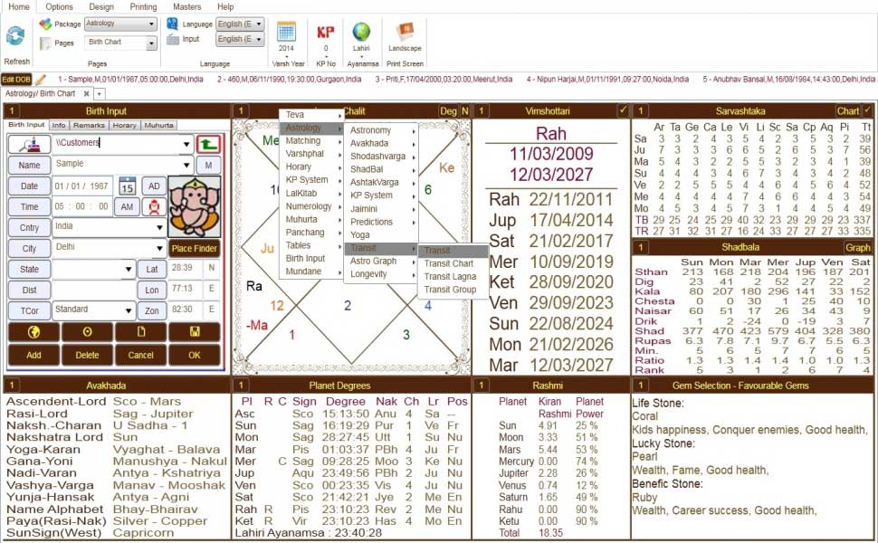Open the TCor Standard dropdown
Viewport: 878px width, 543px height.
129,310
